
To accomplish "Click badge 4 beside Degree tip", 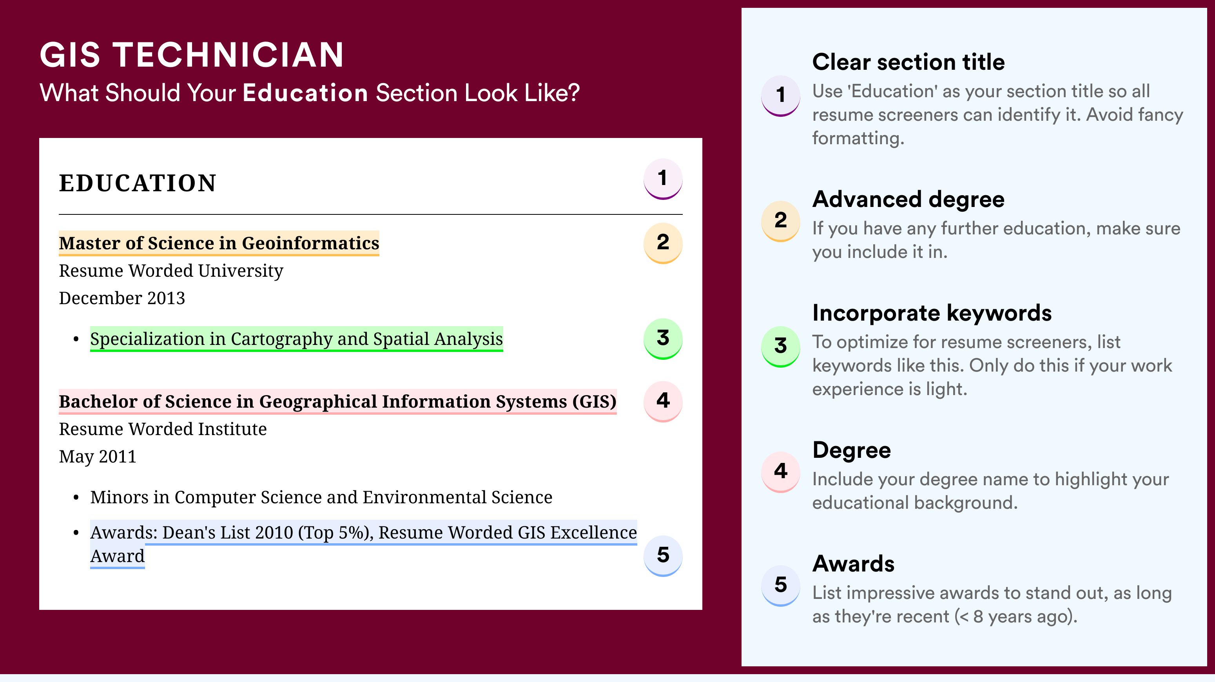I will click(781, 472).
